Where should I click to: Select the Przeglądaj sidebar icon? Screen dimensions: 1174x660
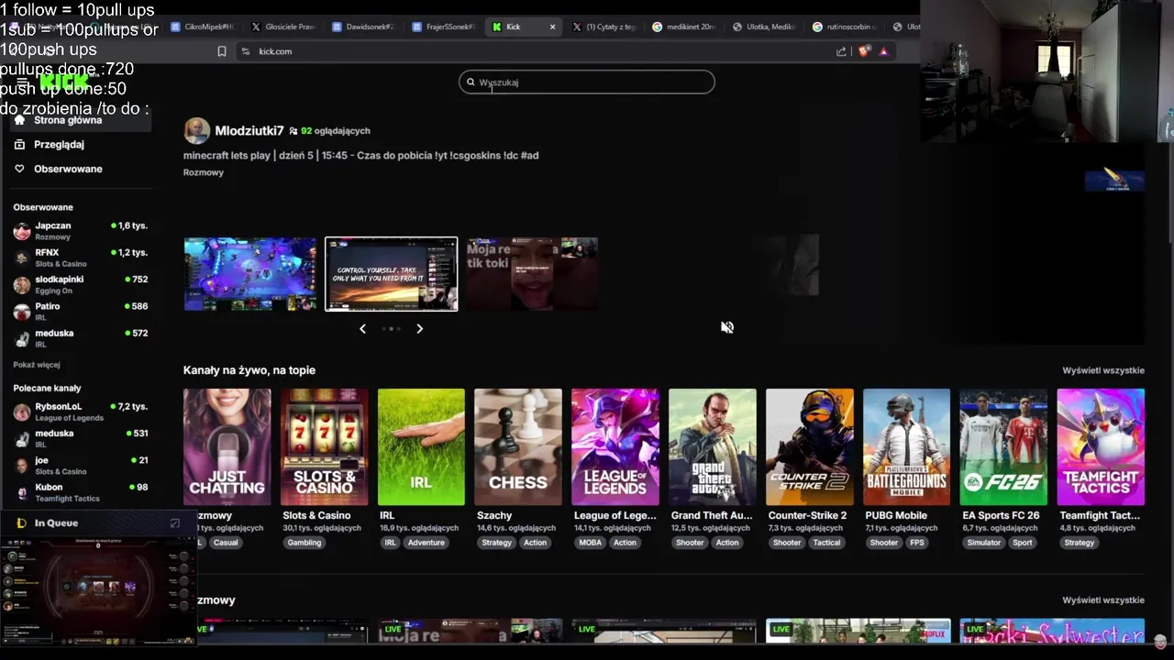[x=19, y=144]
